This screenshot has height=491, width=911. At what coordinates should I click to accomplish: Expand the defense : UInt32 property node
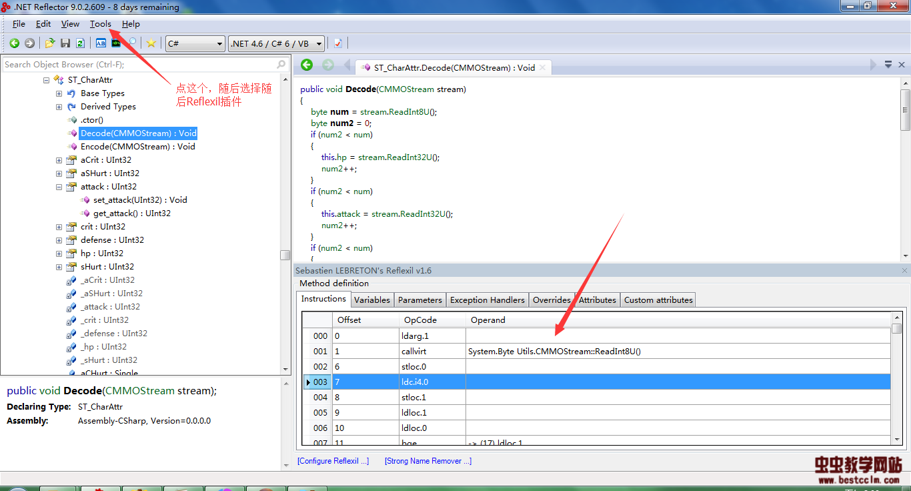point(59,240)
